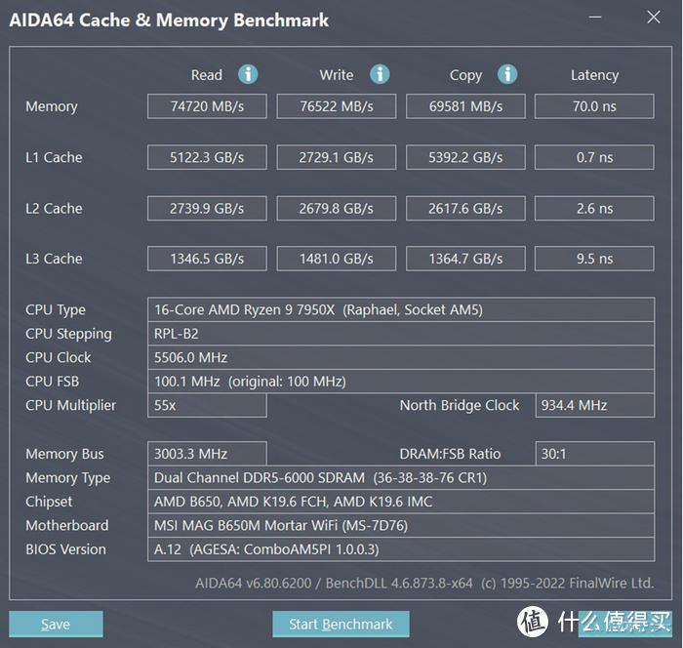This screenshot has height=648, width=683.
Task: Click the Read info icon
Action: (248, 74)
